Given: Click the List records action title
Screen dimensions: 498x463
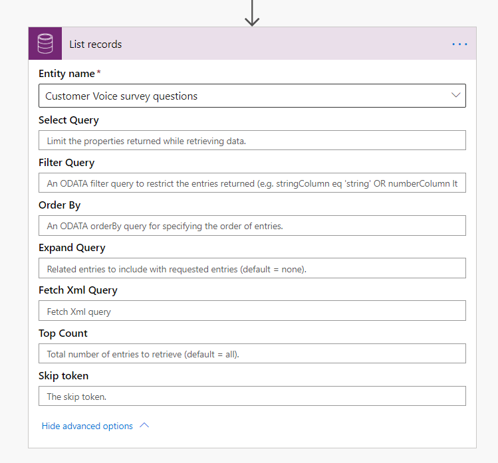Looking at the screenshot, I should [95, 44].
